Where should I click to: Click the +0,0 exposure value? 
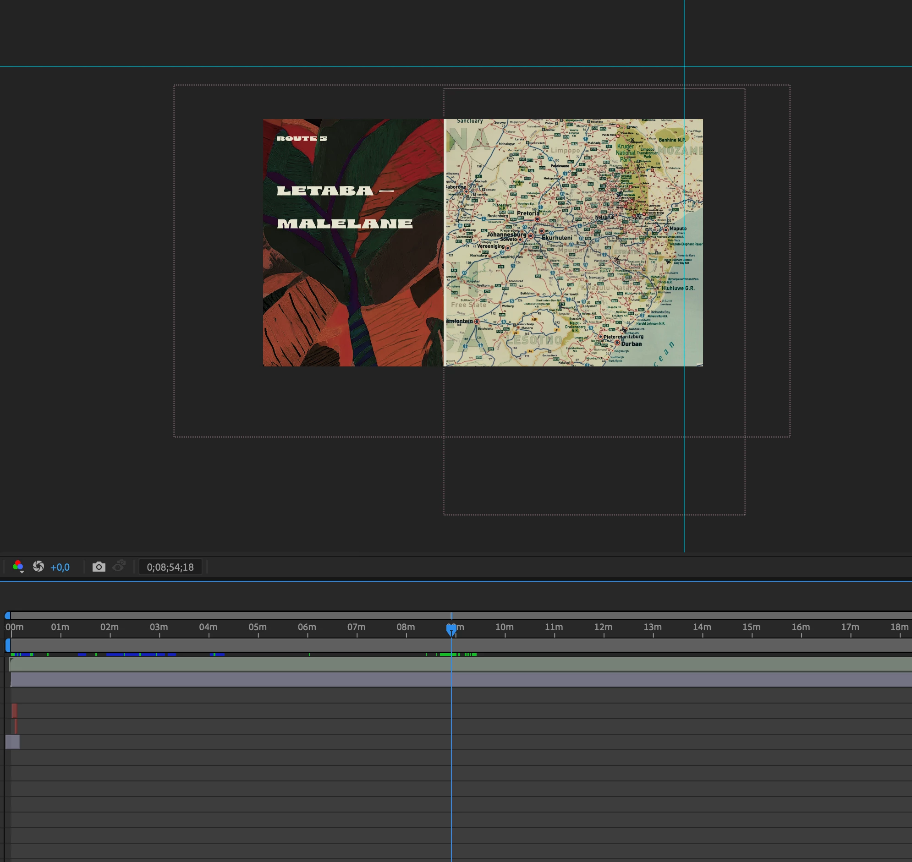coord(60,567)
